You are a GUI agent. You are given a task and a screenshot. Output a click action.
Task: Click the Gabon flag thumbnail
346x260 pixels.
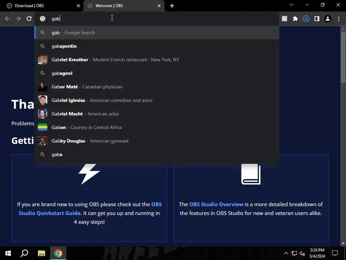[x=43, y=127]
